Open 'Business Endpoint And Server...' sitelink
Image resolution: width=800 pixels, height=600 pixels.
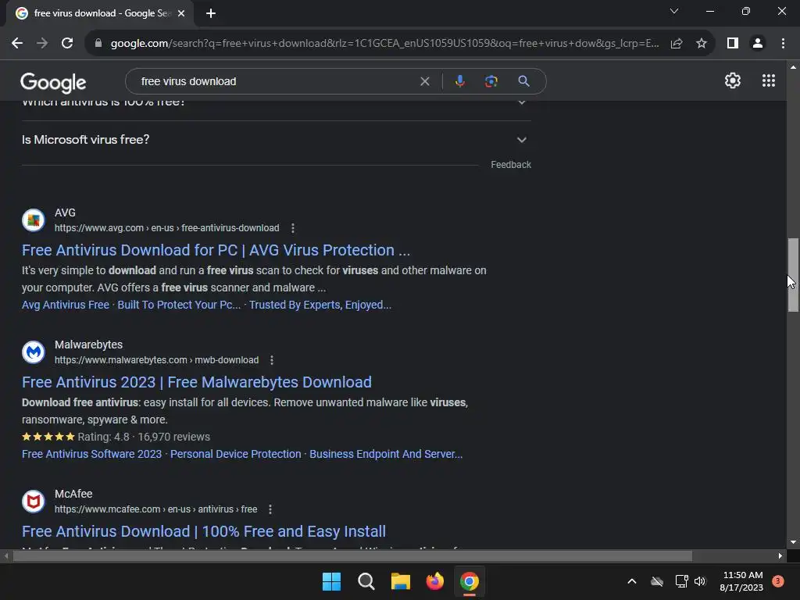(386, 454)
